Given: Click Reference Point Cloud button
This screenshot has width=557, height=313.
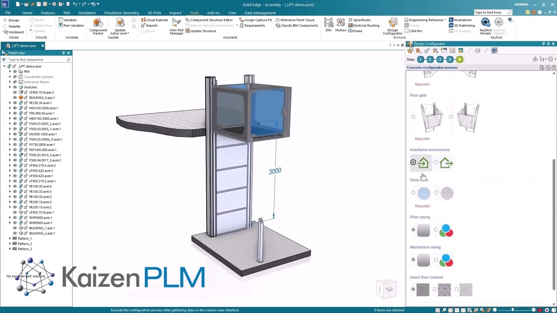Looking at the screenshot, I should [295, 20].
